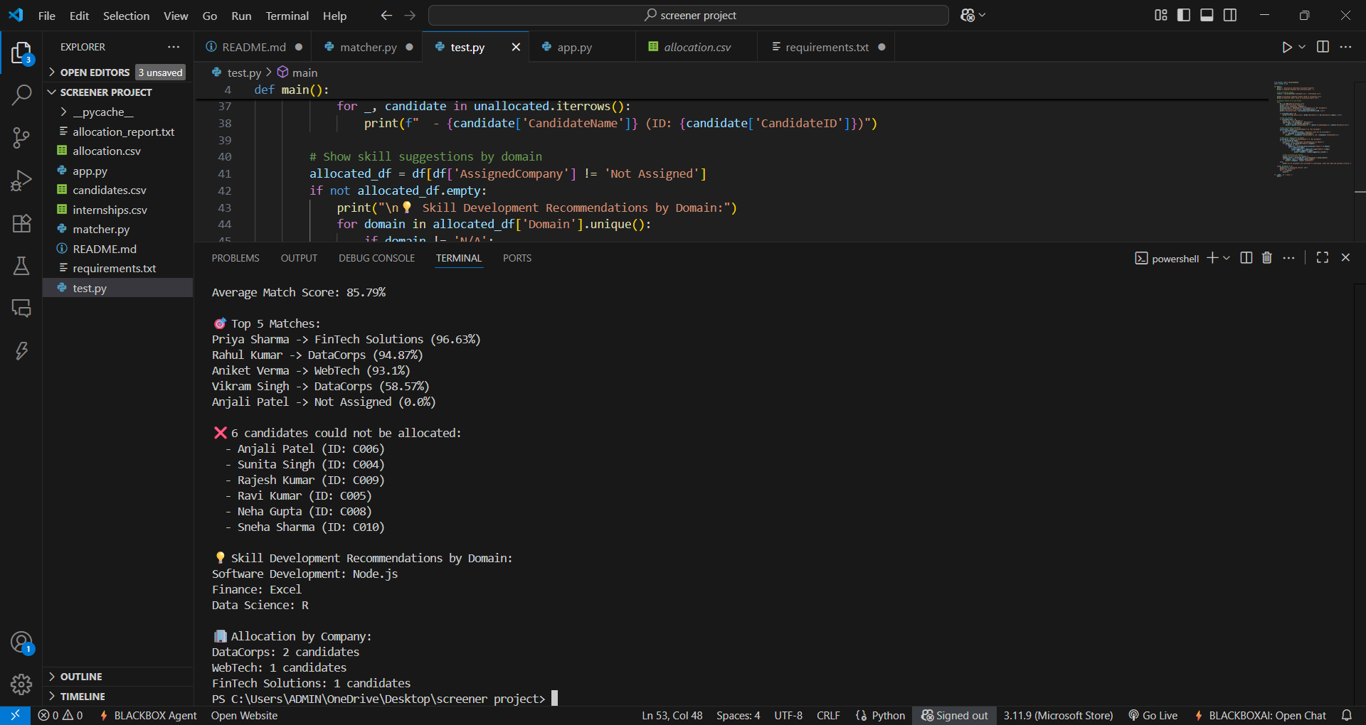Open the Testing flask icon
This screenshot has width=1366, height=725.
(x=21, y=266)
